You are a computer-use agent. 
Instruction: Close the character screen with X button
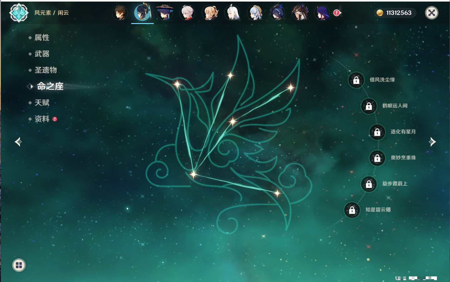pyautogui.click(x=432, y=13)
